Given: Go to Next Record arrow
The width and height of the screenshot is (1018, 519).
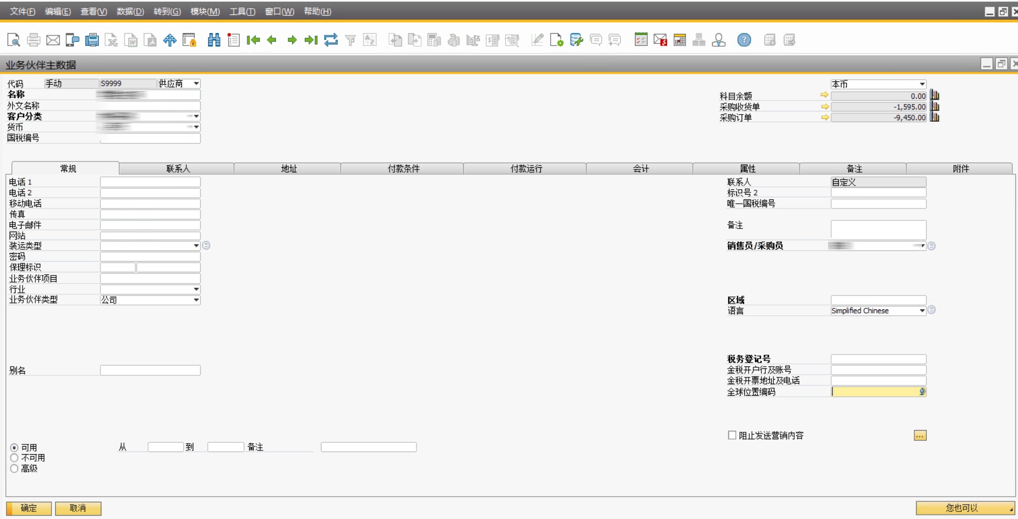Looking at the screenshot, I should tap(292, 40).
